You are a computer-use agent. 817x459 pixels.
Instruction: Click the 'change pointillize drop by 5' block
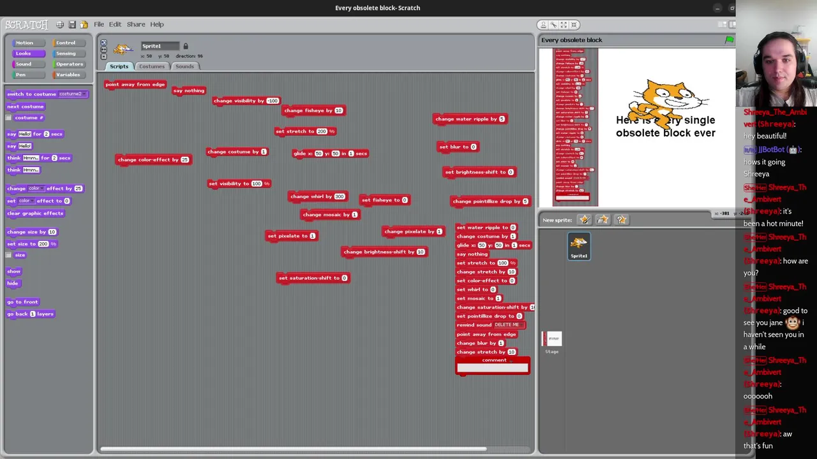click(490, 201)
